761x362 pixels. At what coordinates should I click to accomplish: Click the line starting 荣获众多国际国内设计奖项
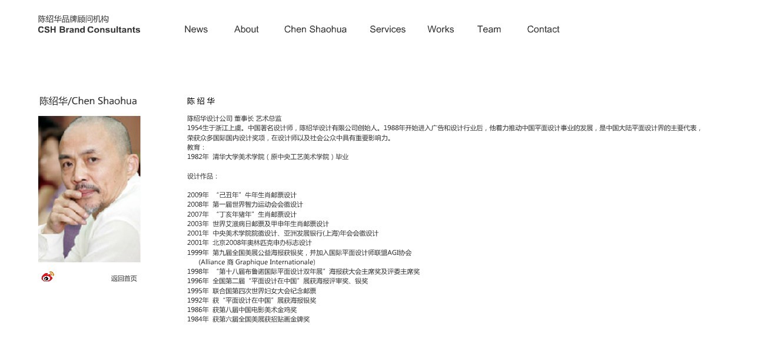pyautogui.click(x=290, y=138)
